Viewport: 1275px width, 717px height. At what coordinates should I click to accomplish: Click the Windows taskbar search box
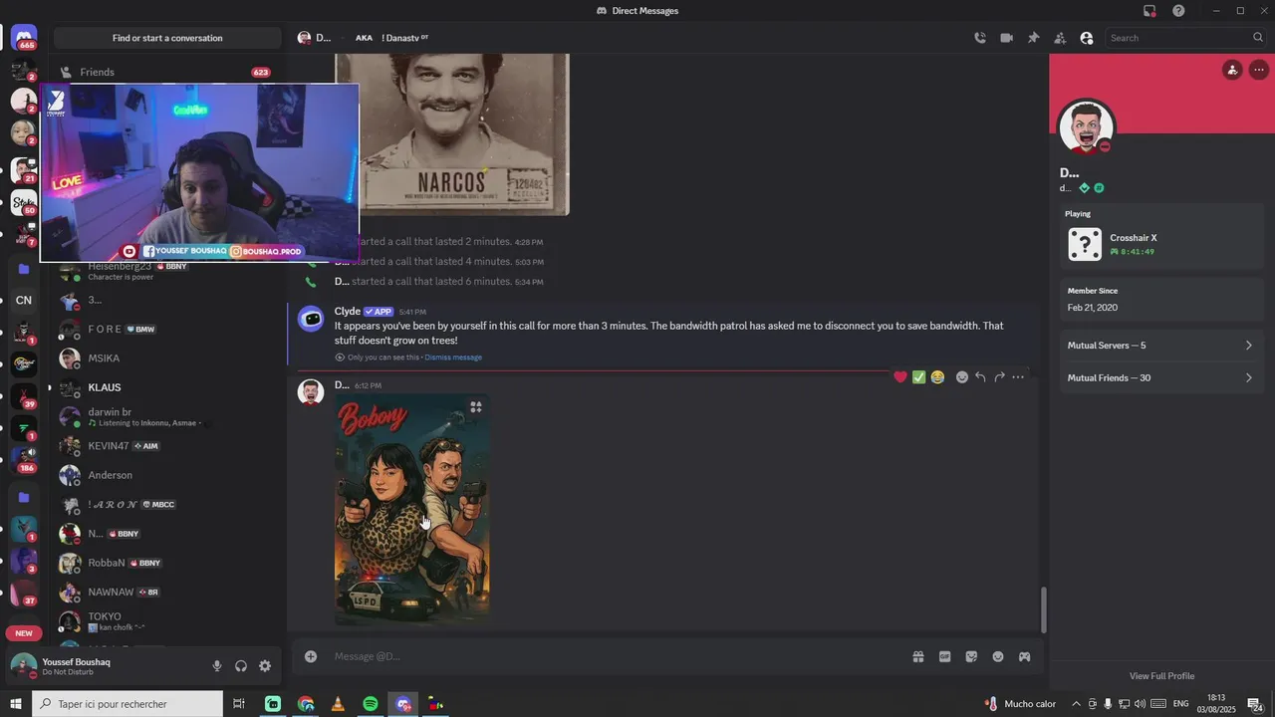click(x=128, y=704)
